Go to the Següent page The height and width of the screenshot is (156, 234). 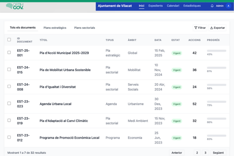pyautogui.click(x=218, y=153)
